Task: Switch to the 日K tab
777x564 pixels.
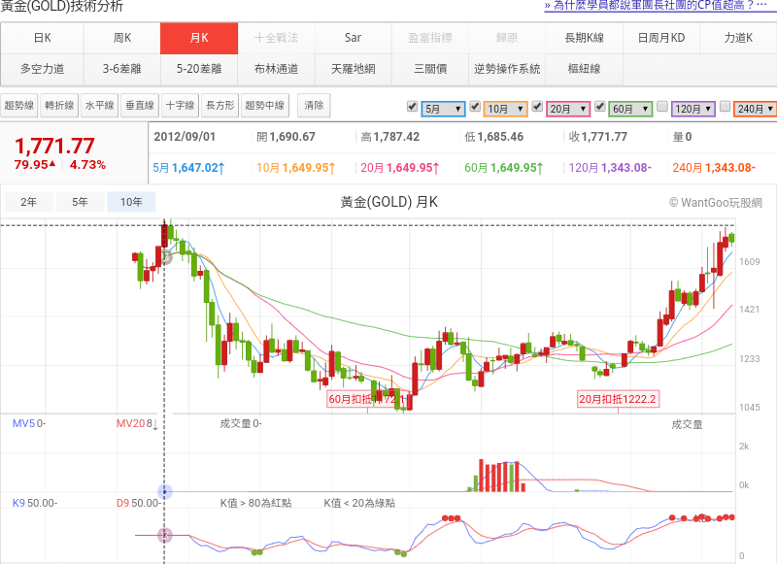Action: pos(41,38)
